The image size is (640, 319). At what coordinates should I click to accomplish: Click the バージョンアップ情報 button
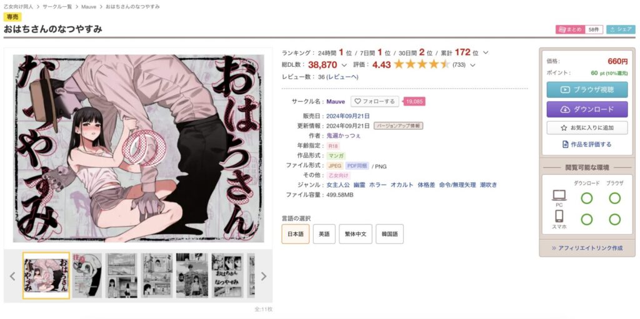click(398, 125)
